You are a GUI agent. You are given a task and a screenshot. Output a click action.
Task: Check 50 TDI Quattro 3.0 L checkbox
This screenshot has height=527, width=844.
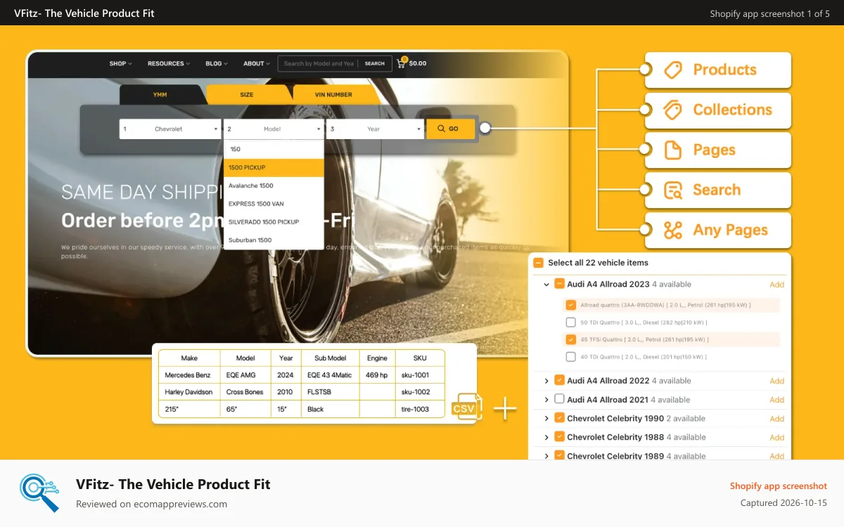click(x=571, y=322)
